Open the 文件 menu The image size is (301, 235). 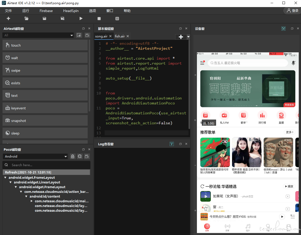point(8,11)
